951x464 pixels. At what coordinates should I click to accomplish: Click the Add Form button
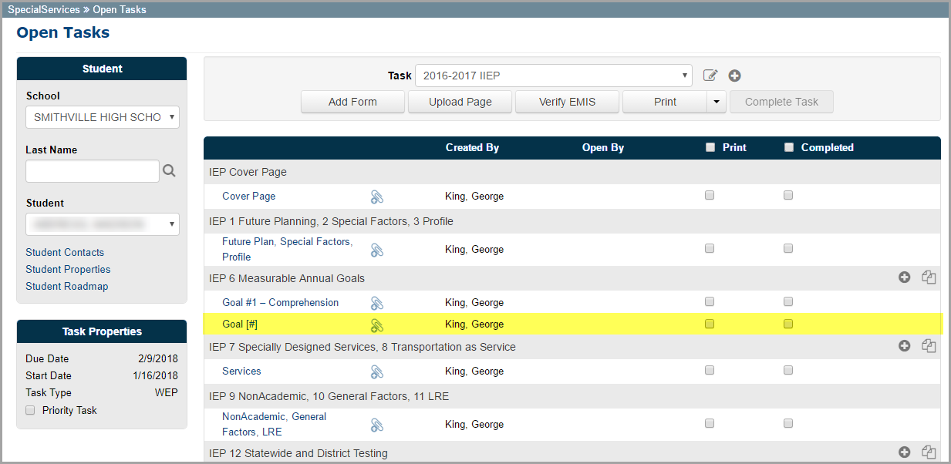click(x=352, y=102)
